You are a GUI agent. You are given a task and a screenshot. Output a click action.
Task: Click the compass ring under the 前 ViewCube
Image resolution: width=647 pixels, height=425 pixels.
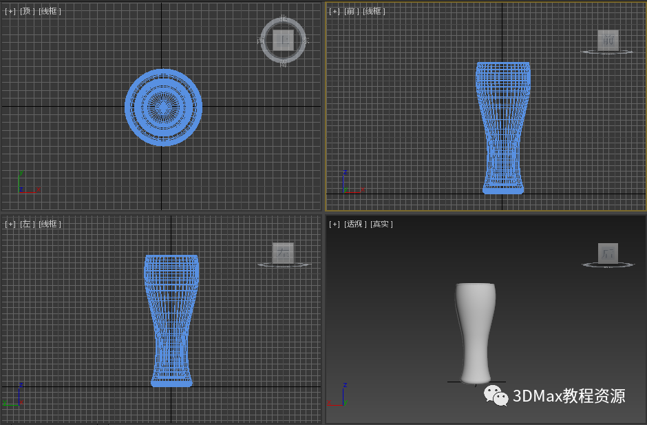[607, 52]
